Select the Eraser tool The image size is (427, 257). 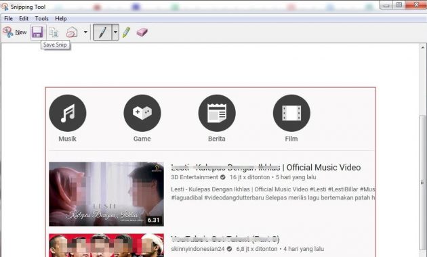(142, 32)
